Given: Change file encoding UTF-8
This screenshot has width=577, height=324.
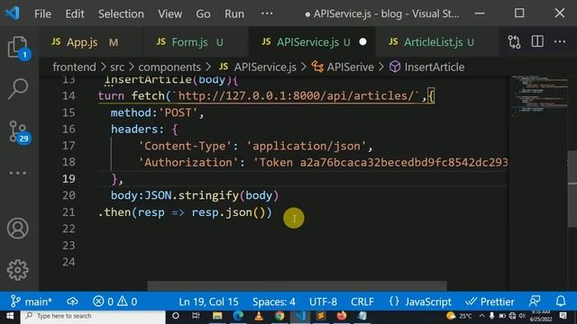Looking at the screenshot, I should (x=323, y=301).
